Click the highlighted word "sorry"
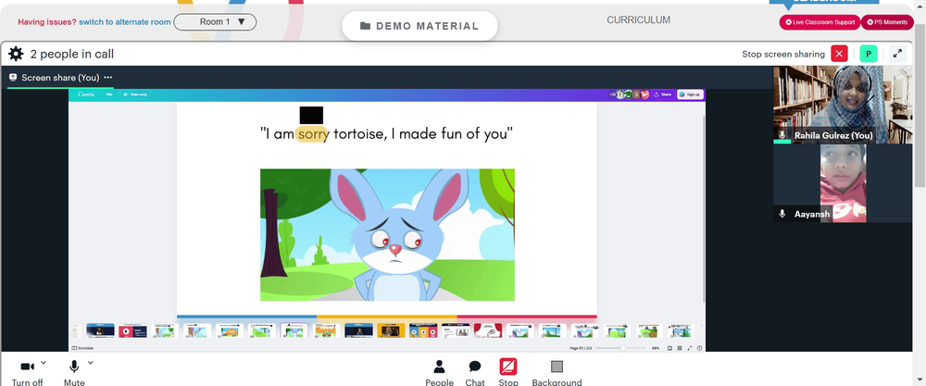 tap(312, 134)
